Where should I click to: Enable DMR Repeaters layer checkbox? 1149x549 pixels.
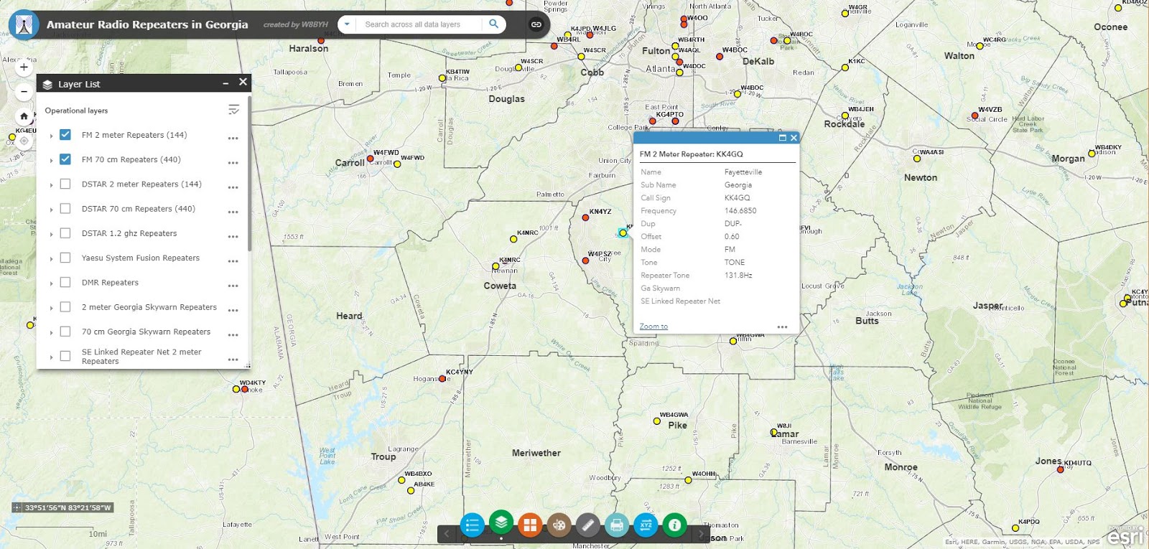tap(65, 283)
